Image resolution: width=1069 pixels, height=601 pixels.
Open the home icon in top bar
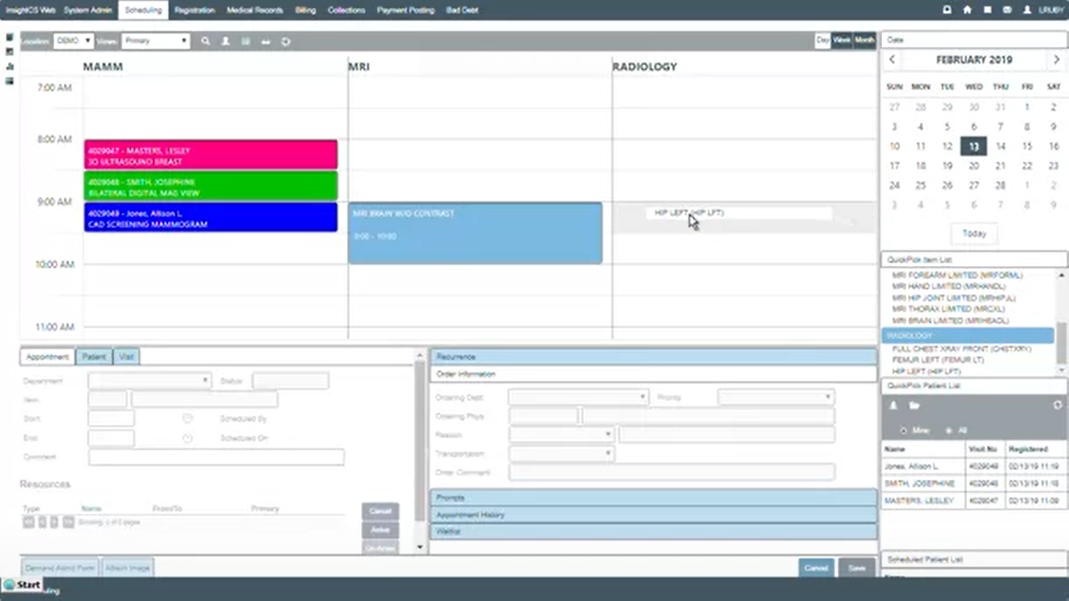click(x=967, y=10)
